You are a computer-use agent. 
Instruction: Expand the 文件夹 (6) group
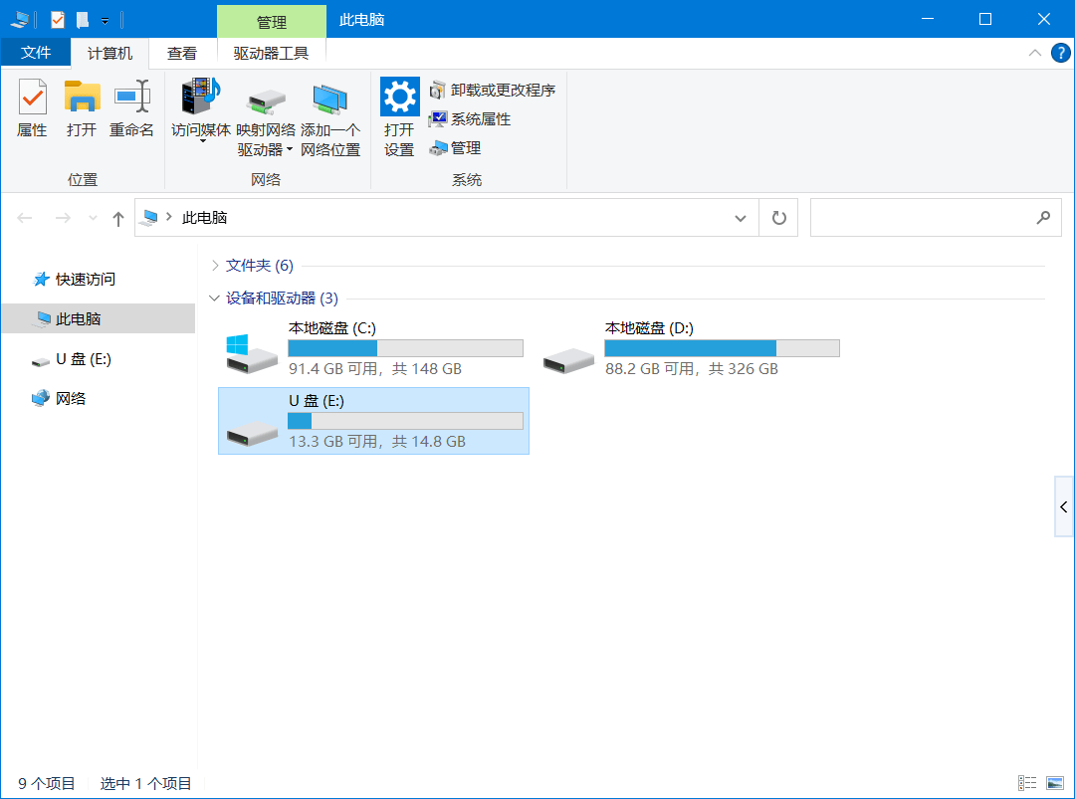click(x=215, y=266)
